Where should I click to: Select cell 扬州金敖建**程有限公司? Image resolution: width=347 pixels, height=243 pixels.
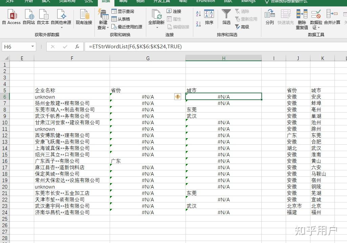72,103
